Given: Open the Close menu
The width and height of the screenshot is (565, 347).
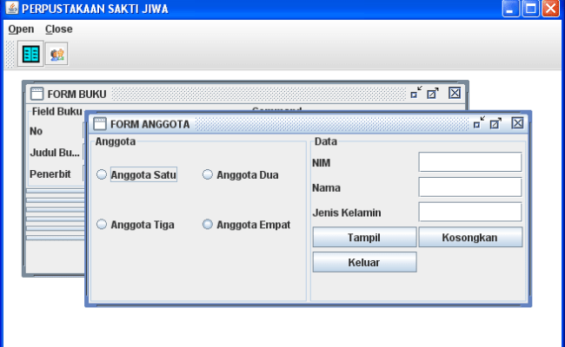Looking at the screenshot, I should [59, 29].
